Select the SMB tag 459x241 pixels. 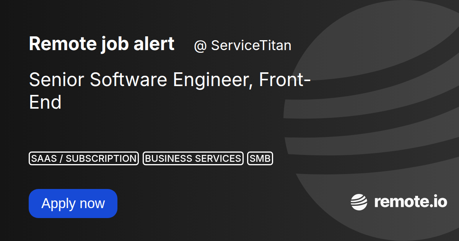[260, 158]
